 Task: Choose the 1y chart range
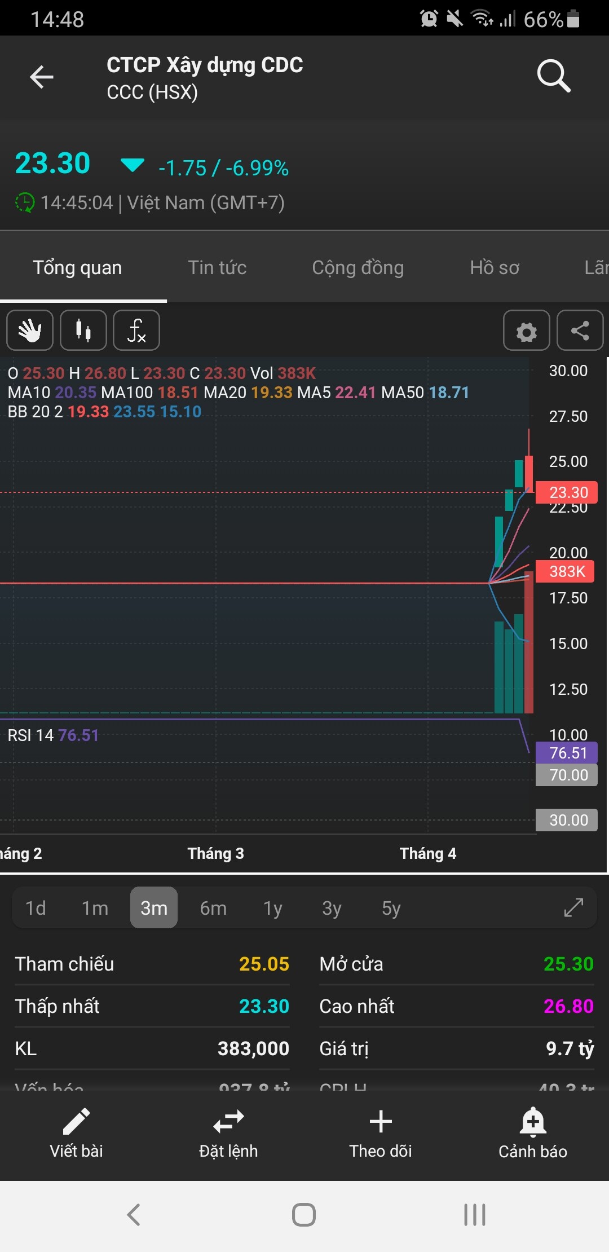[273, 908]
